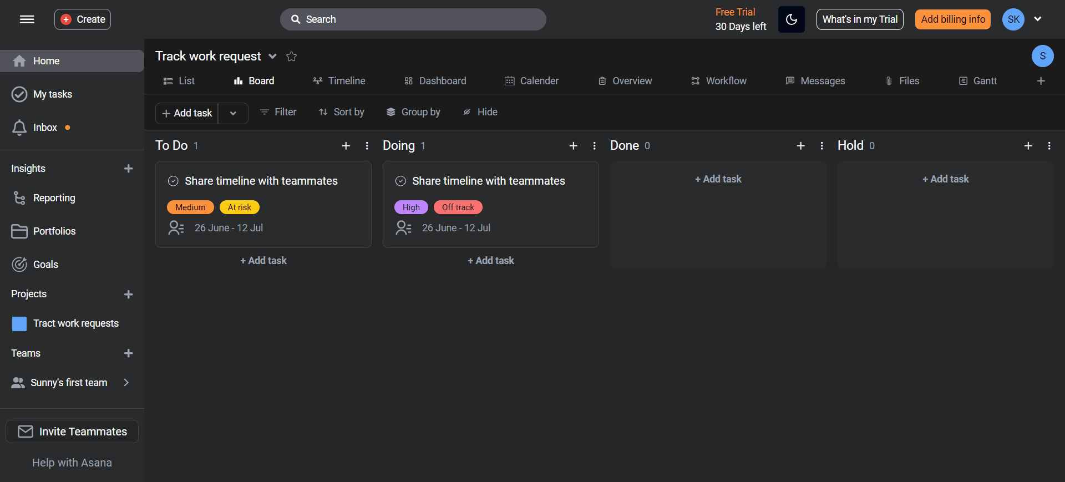Mark To Do card task complete
The height and width of the screenshot is (482, 1065).
coord(173,181)
